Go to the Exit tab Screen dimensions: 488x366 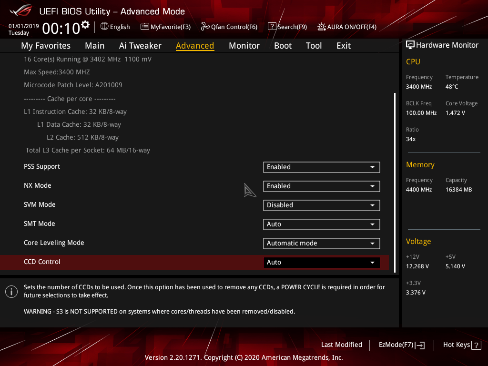[344, 46]
